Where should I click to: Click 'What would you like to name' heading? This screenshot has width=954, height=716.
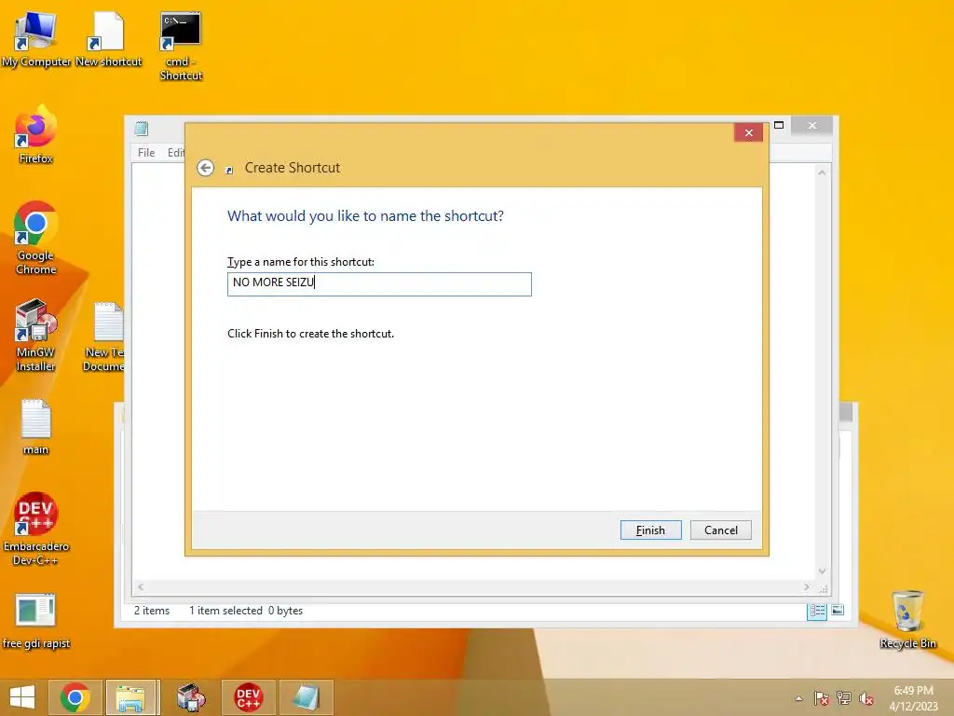tap(365, 216)
